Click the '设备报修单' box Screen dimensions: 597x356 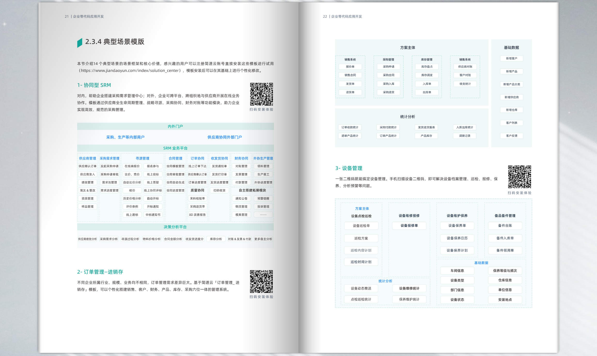tap(409, 225)
